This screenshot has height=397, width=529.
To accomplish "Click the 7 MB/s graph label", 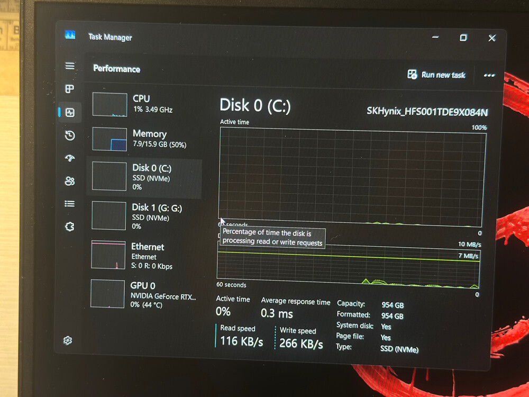I will [x=468, y=256].
